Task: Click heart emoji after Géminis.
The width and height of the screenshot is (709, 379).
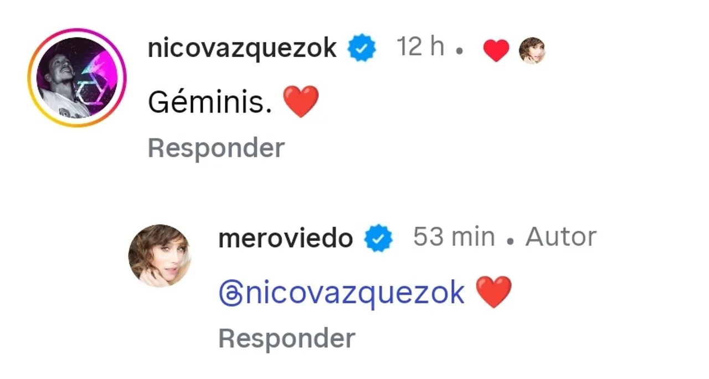Action: [301, 102]
